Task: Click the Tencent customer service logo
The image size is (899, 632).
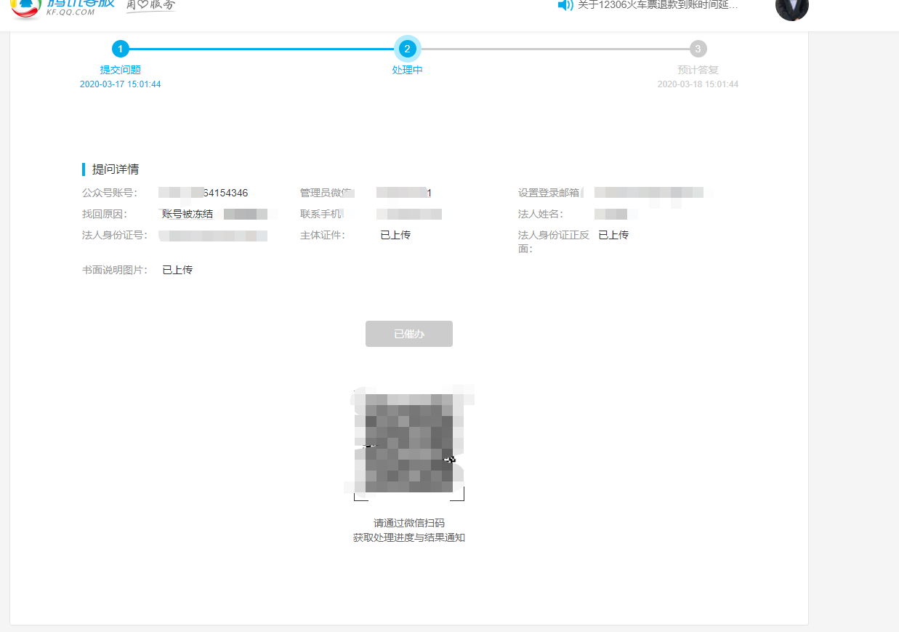Action: 63,8
